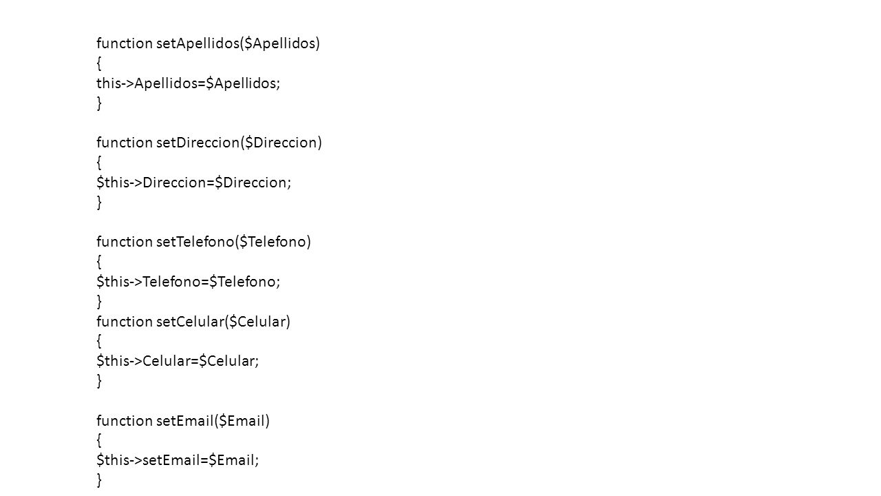Click the closing brace after Direccion assignment

99,203
